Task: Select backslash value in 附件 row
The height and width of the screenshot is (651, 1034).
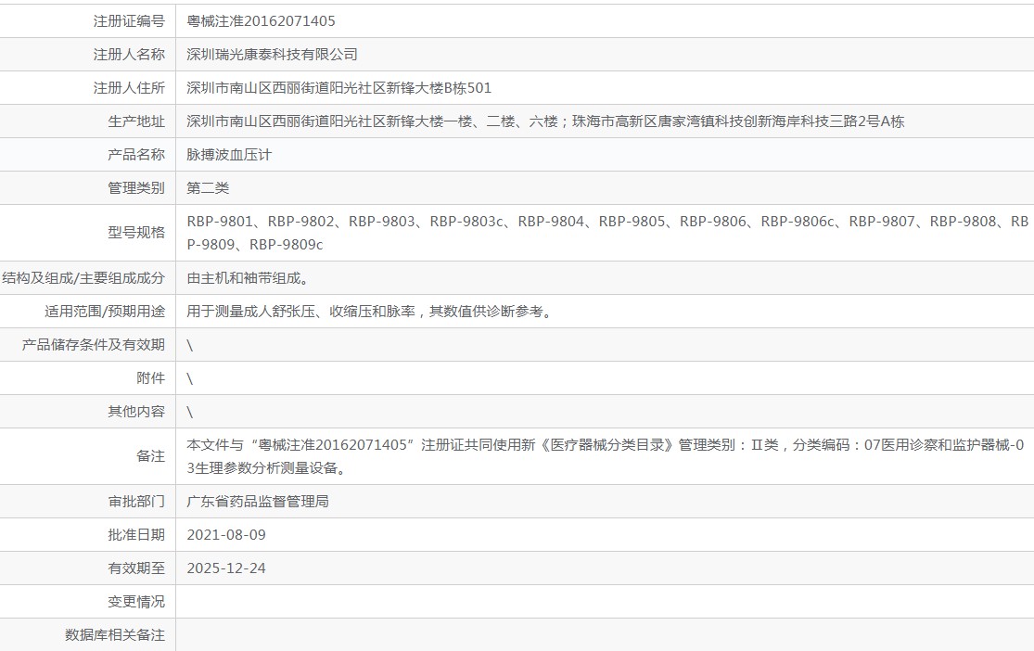Action: click(190, 378)
